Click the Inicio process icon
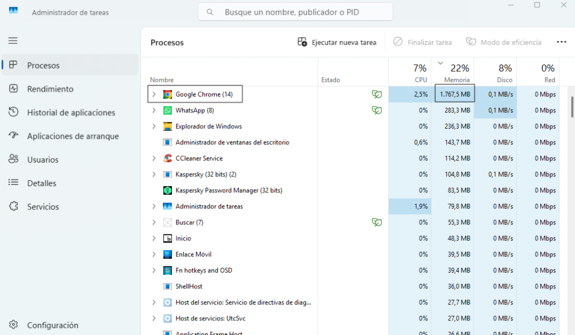The height and width of the screenshot is (335, 575). 167,238
